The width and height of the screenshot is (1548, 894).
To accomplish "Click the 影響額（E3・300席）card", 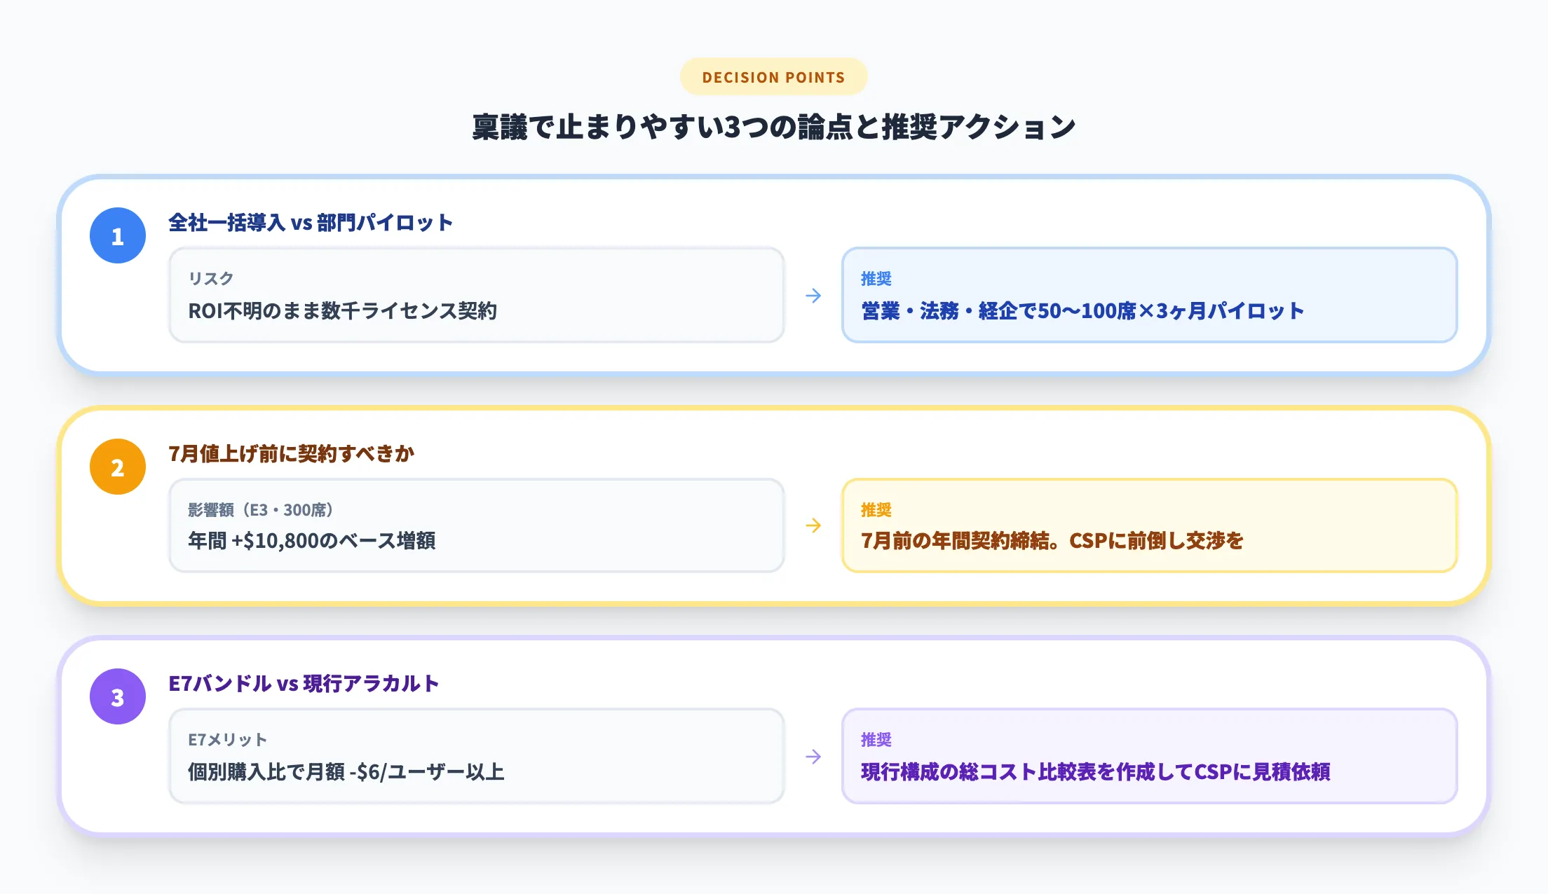I will (477, 525).
